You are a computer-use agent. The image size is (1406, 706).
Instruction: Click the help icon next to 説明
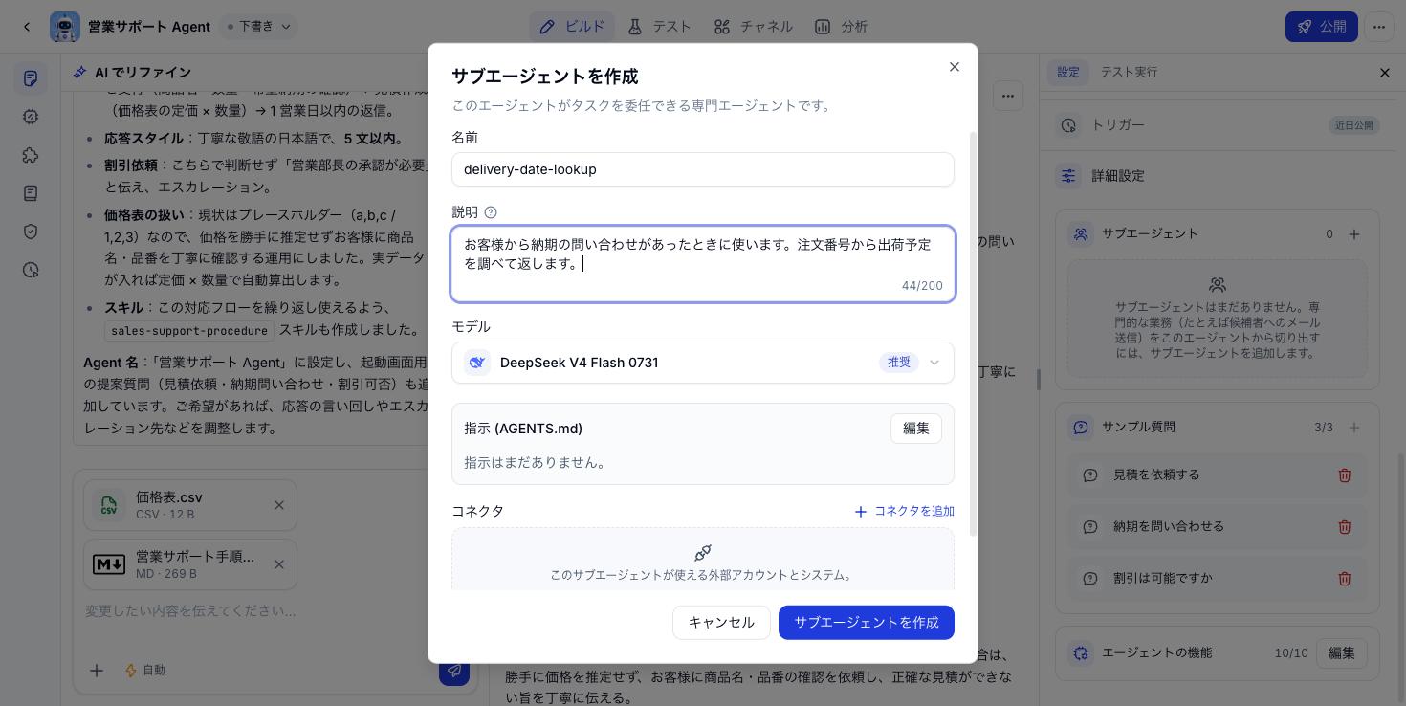click(491, 212)
